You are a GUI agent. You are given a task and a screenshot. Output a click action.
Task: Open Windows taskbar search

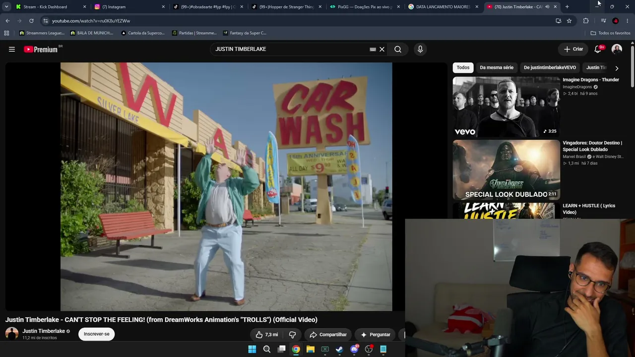267,349
